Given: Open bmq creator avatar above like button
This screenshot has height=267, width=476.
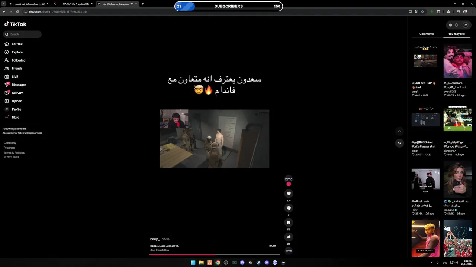Looking at the screenshot, I should pyautogui.click(x=289, y=179).
